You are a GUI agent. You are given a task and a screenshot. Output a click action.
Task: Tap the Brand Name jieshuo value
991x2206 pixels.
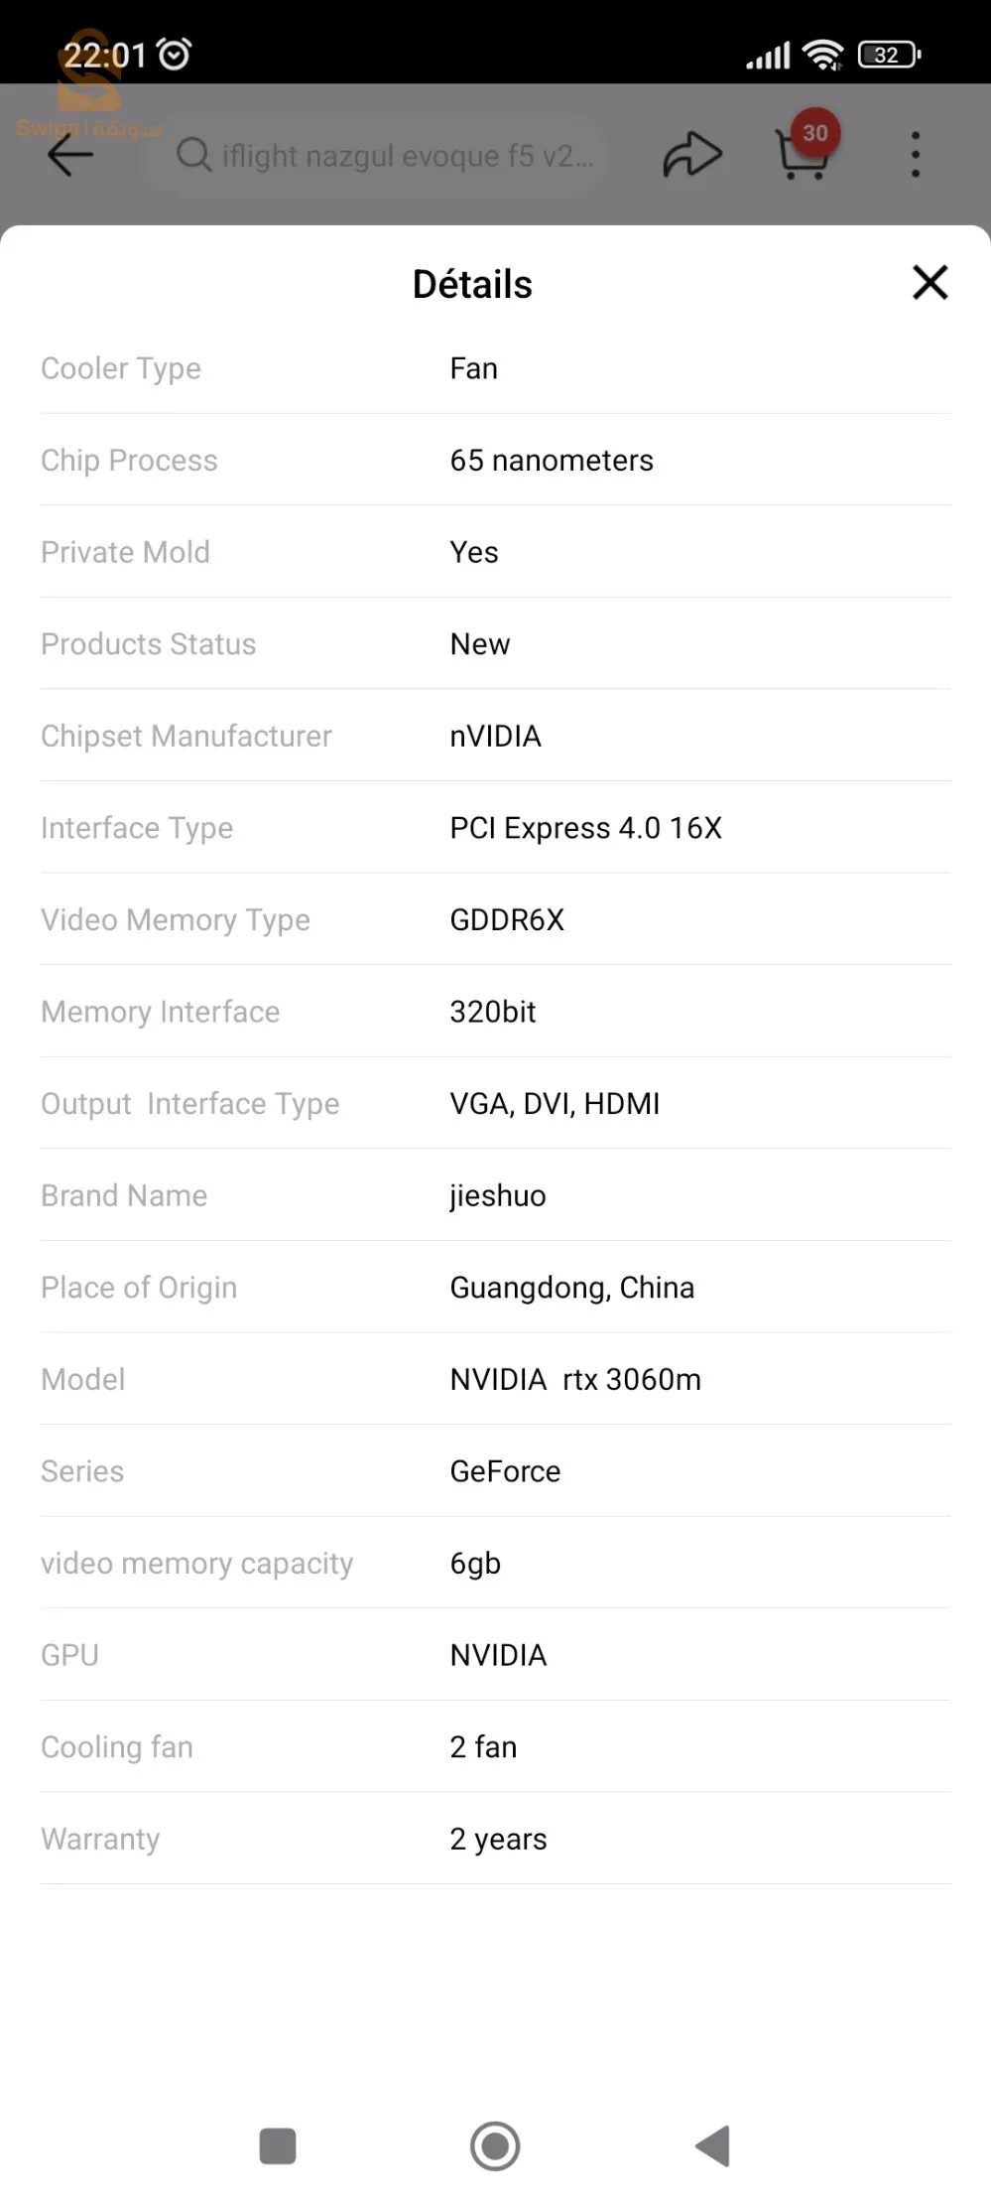[x=497, y=1195]
